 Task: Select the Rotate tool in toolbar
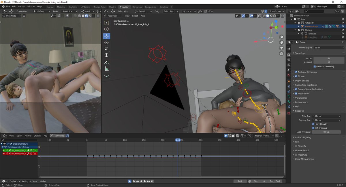107,43
